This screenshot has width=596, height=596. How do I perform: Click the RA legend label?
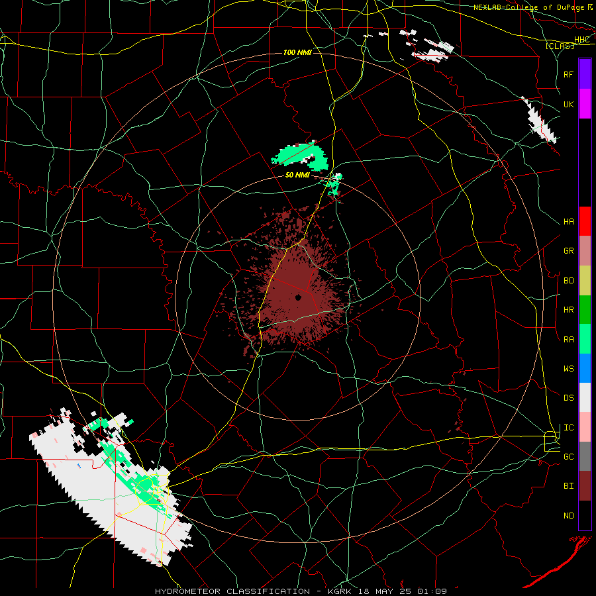click(569, 340)
